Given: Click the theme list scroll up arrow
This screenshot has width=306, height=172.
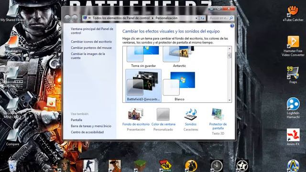Looking at the screenshot, I should (229, 49).
